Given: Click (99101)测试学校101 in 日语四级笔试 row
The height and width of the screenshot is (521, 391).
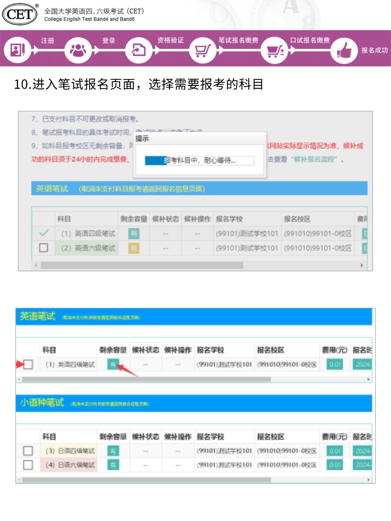Looking at the screenshot, I should [x=224, y=451].
